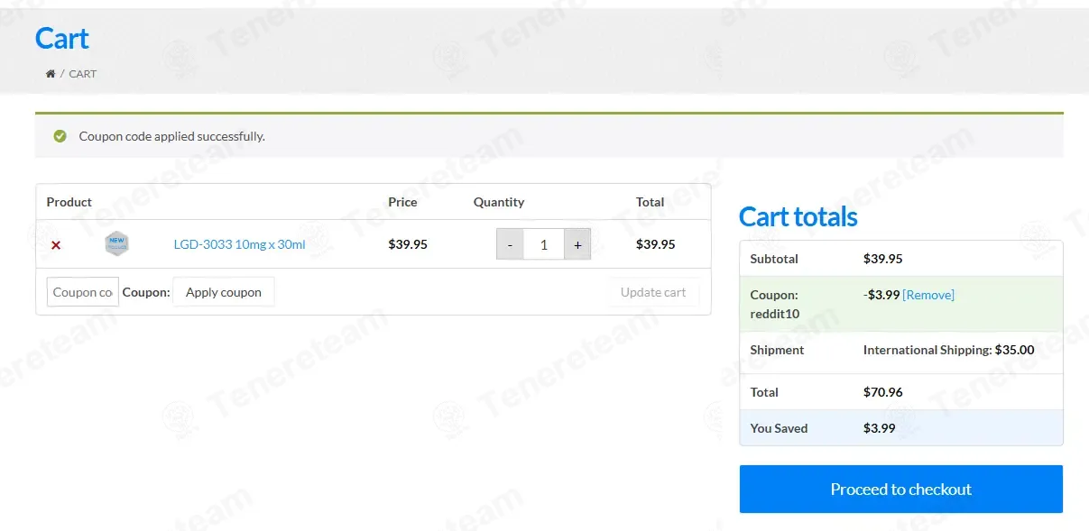Select the International Shipping $35.00 entry
This screenshot has width=1089, height=531.
[x=949, y=350]
